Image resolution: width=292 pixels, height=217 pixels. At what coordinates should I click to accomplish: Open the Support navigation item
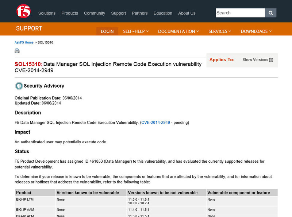point(118,13)
